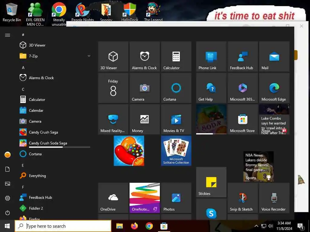
Task: Launch the Camera tile
Action: tap(144, 88)
